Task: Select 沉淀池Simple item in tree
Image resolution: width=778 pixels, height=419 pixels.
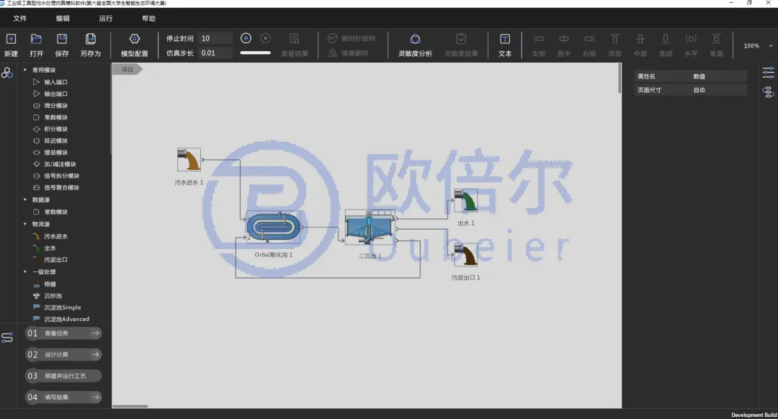Action: pyautogui.click(x=62, y=307)
